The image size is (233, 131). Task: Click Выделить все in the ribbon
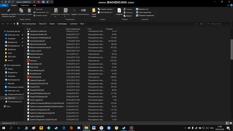(142, 9)
